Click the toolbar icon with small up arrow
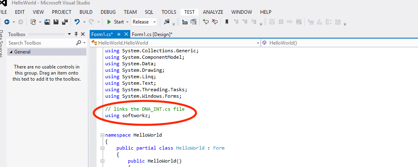The image size is (418, 167). click(185, 22)
